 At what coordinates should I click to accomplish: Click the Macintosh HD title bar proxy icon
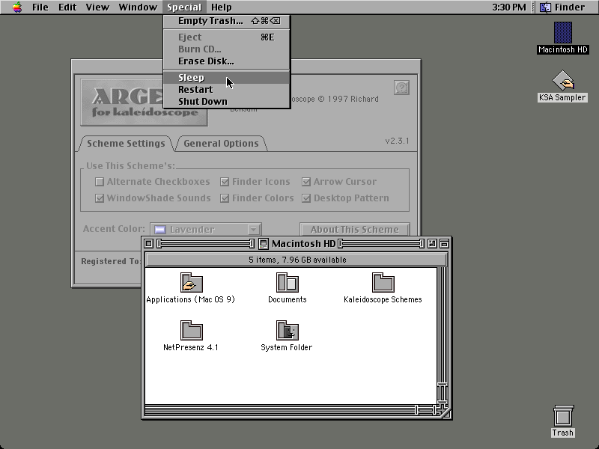coord(264,244)
